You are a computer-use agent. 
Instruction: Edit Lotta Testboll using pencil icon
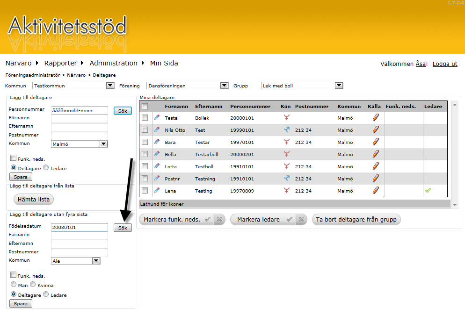157,166
